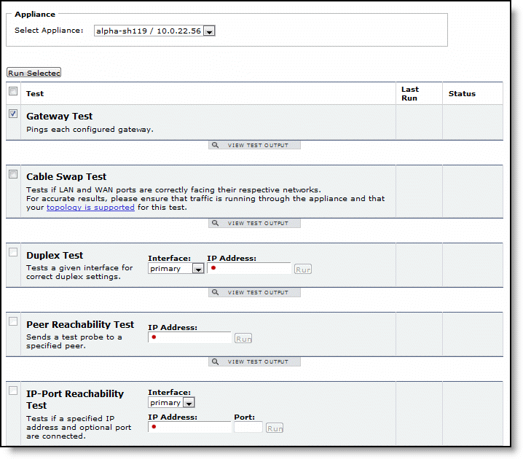Image resolution: width=523 pixels, height=459 pixels.
Task: Tick the IP-Port Reachability Test checkbox
Action: pyautogui.click(x=13, y=391)
